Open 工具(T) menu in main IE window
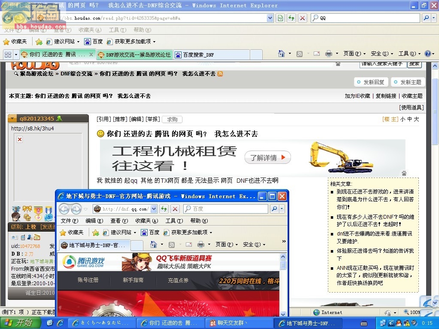Viewport: 439px width, 329px height. pyautogui.click(x=118, y=30)
